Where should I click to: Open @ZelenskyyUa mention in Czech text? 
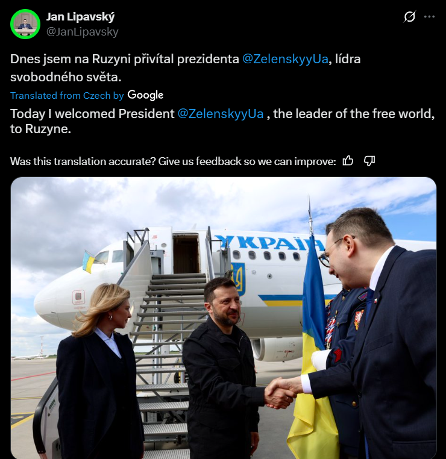tap(285, 59)
